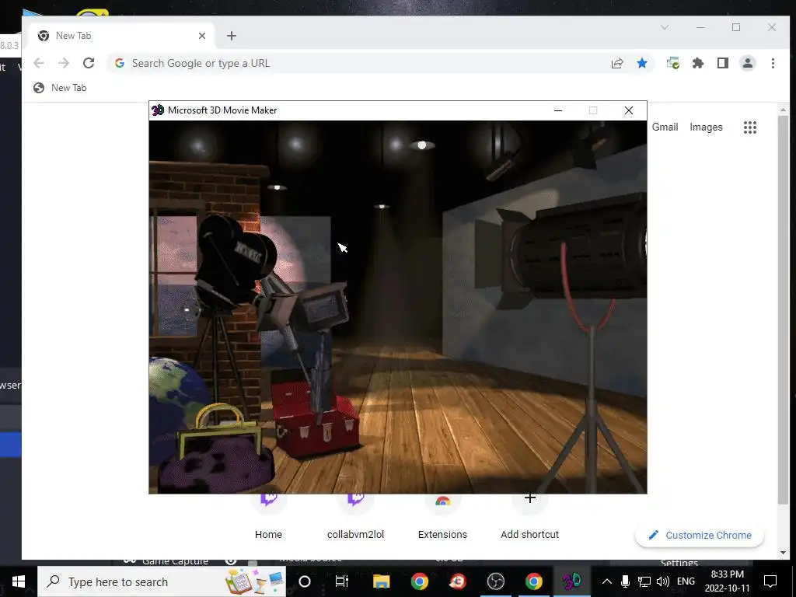Viewport: 796px width, 597px height.
Task: Open the tab search chevron in Chrome
Action: [x=665, y=27]
